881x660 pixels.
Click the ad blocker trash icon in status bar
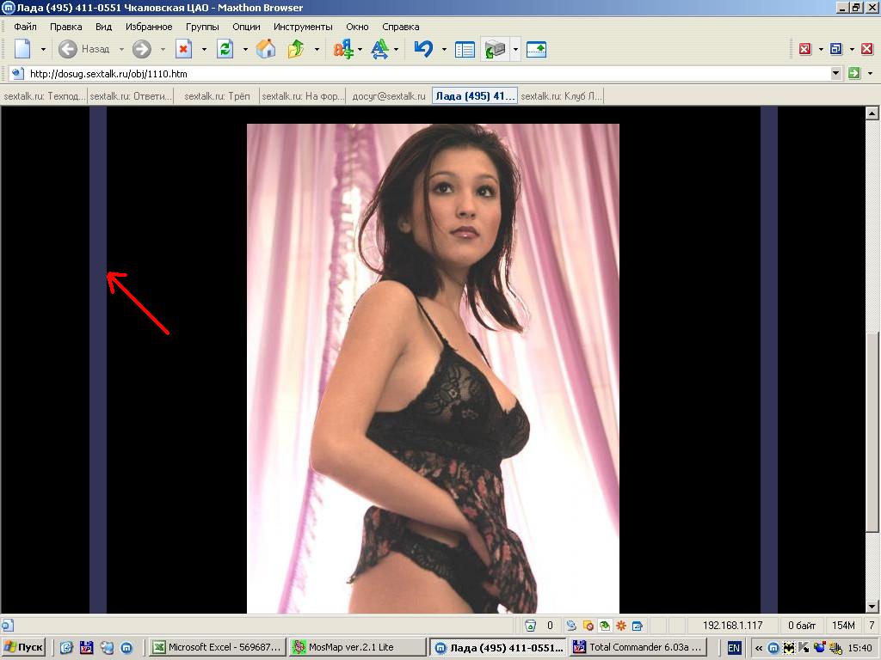tap(531, 626)
